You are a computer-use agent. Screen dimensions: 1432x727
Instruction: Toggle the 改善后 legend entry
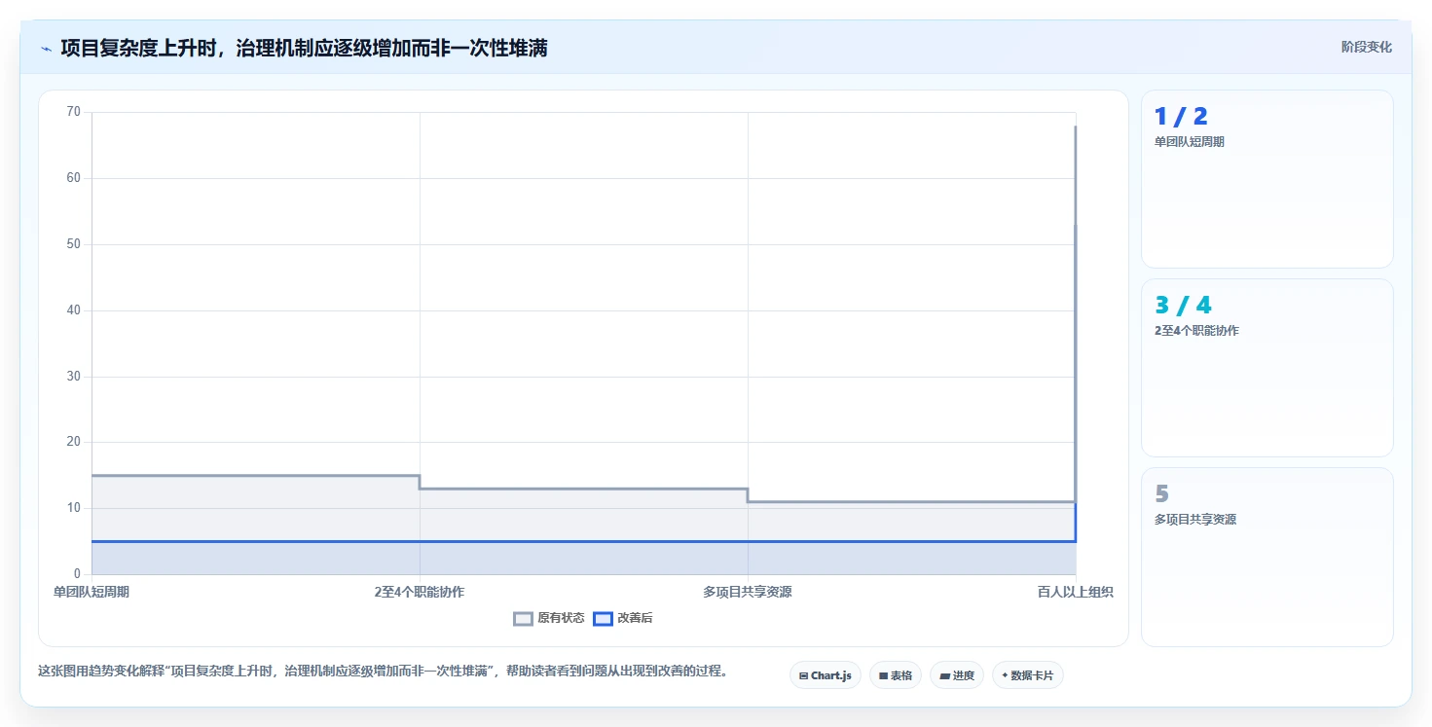click(x=624, y=618)
